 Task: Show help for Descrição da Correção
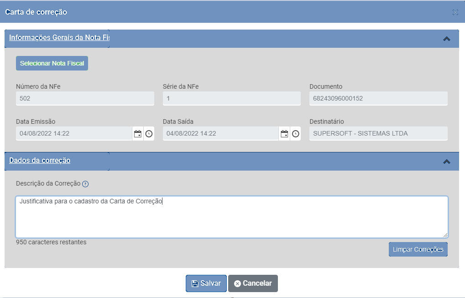click(85, 184)
